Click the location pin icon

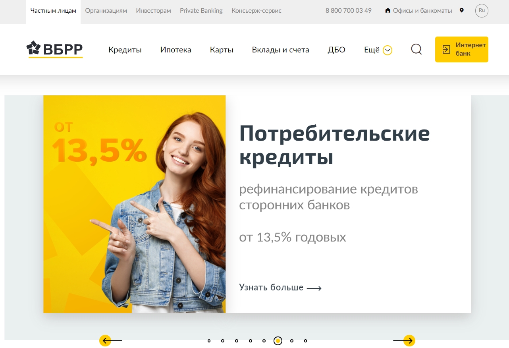(461, 10)
